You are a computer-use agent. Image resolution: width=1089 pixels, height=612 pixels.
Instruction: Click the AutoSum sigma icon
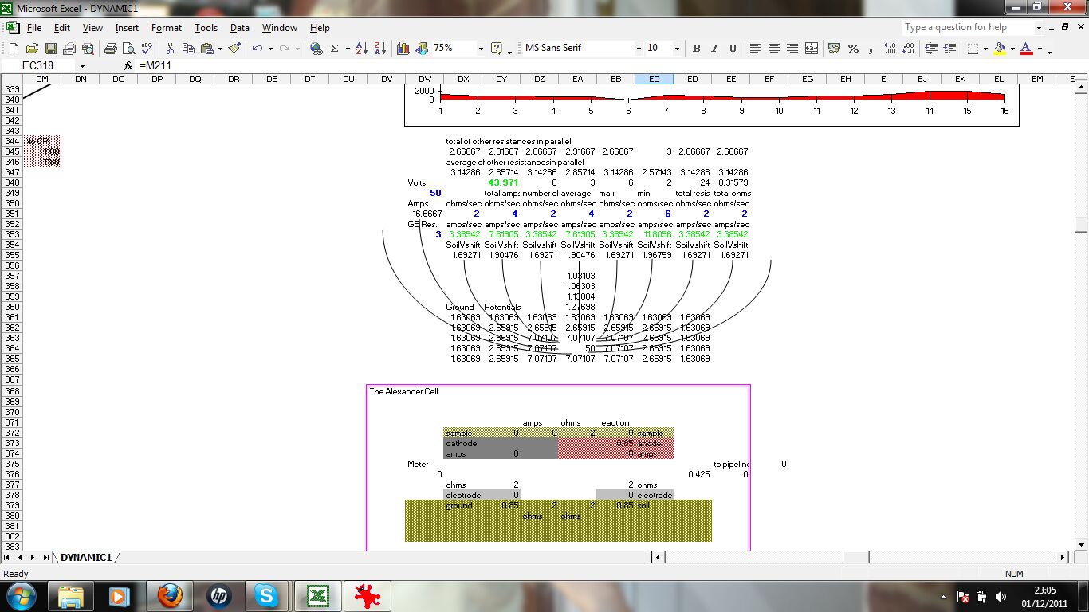[335, 49]
